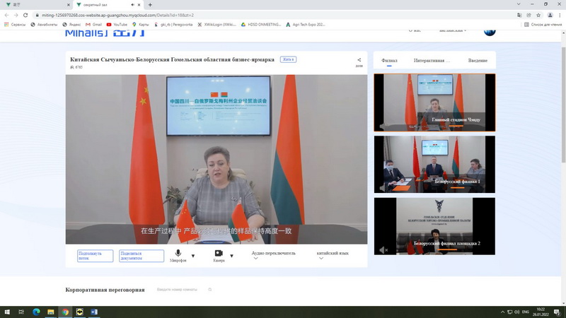Switch to the Введение tab
Screen dimensions: 566x318
coord(478,61)
